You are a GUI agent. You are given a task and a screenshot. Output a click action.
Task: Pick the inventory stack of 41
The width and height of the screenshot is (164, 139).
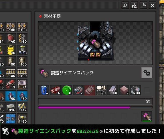tap(22, 84)
